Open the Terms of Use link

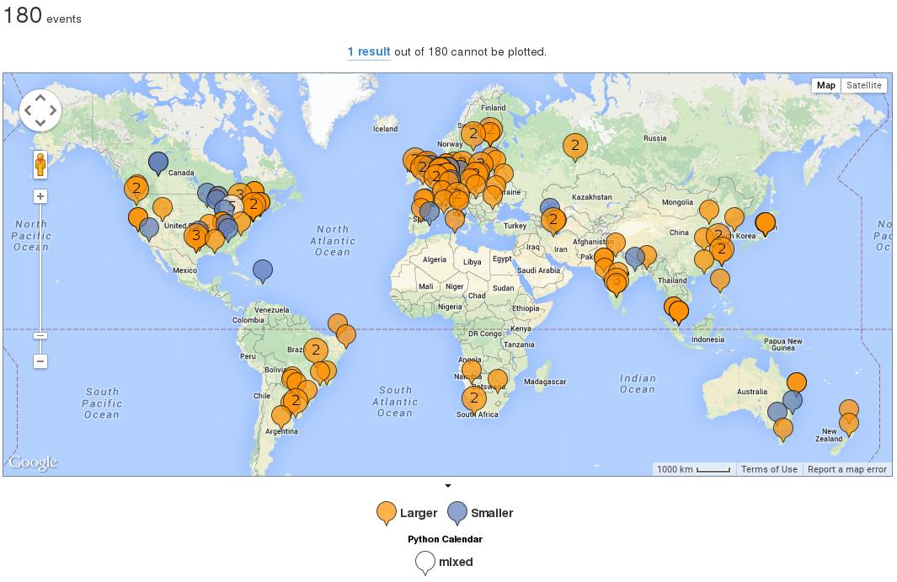(x=768, y=469)
